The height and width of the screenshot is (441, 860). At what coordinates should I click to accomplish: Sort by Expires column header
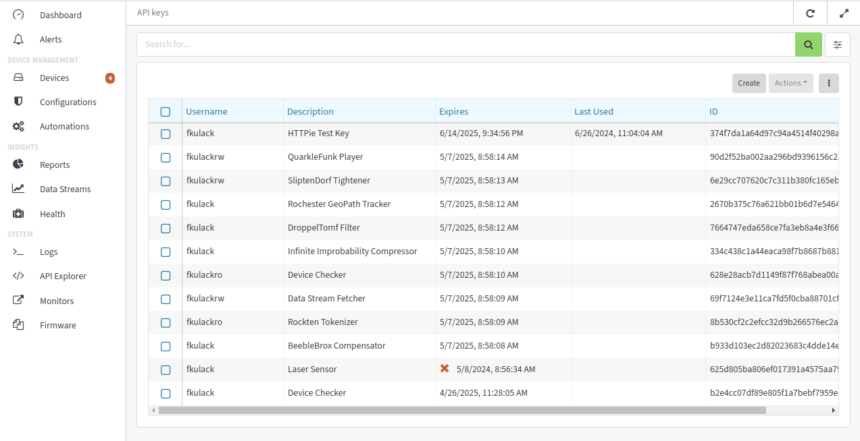tap(454, 111)
